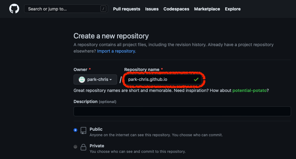Viewport: 296px width, 159px height.
Task: Open Codespaces from the header
Action: tap(176, 9)
